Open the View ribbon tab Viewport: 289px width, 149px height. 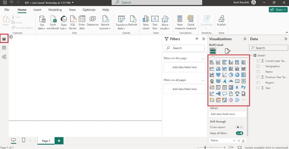coord(72,10)
